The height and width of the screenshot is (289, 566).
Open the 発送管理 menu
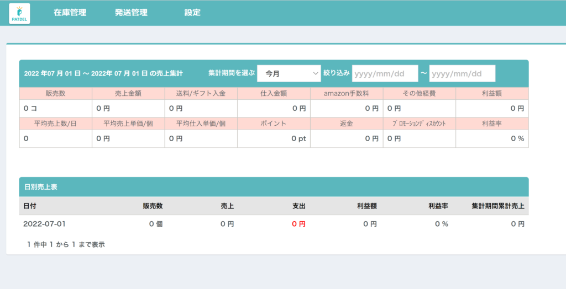131,13
